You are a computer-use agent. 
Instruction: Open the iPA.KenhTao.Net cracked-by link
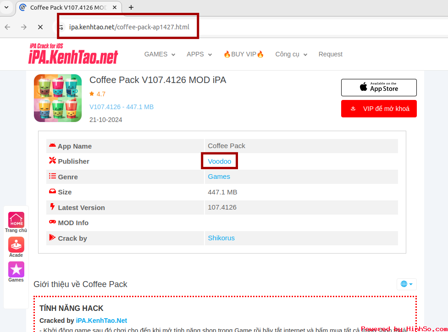coord(101,321)
